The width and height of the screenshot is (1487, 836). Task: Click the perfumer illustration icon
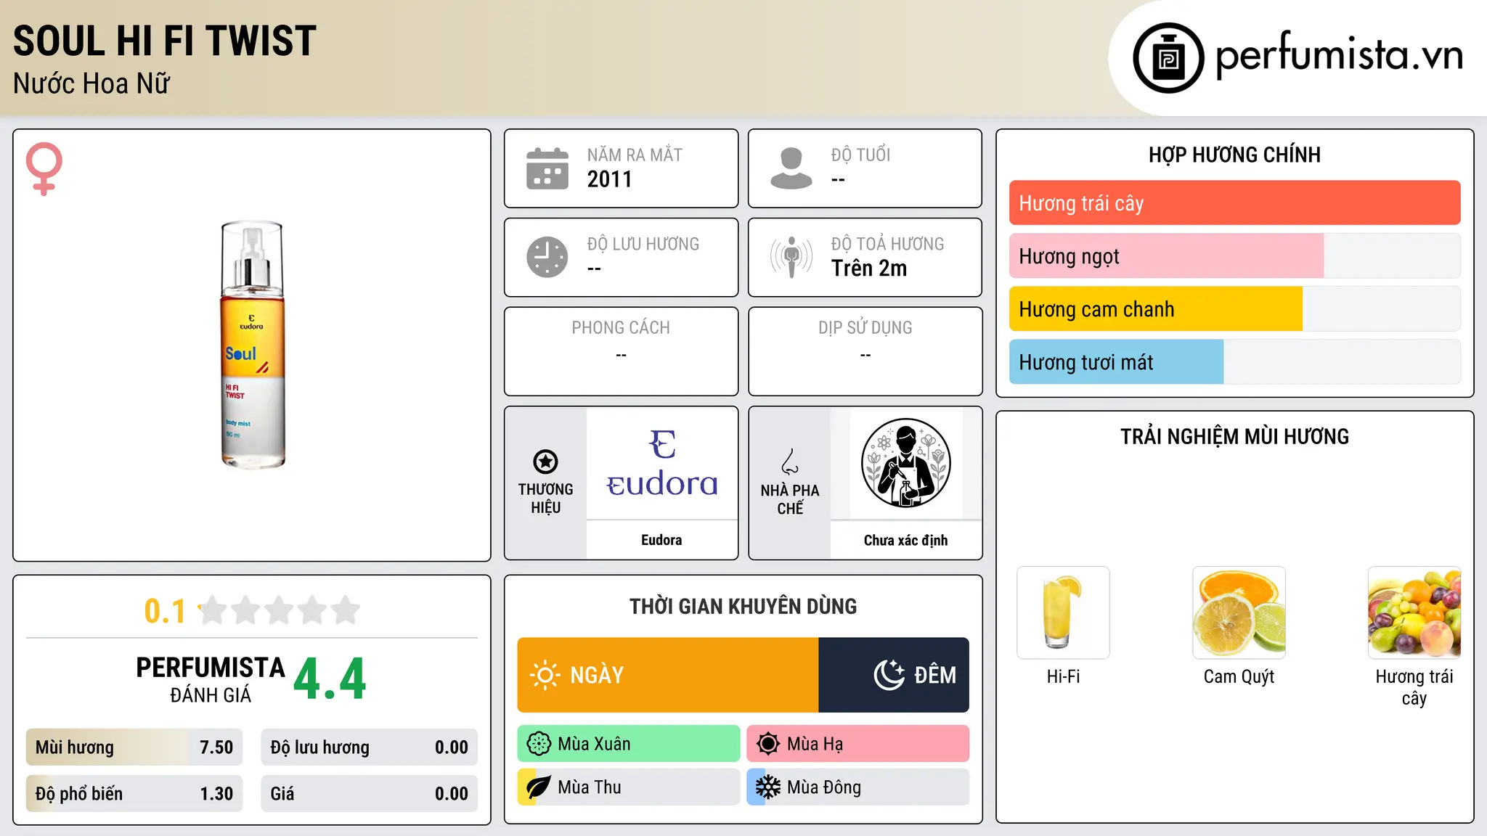point(905,463)
